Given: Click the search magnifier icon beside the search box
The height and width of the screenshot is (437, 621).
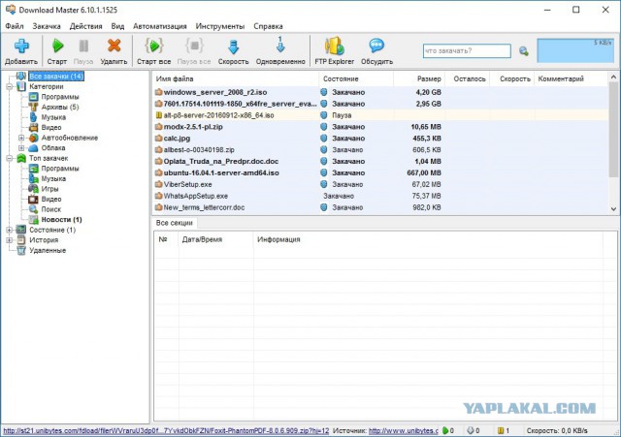Looking at the screenshot, I should pos(524,51).
